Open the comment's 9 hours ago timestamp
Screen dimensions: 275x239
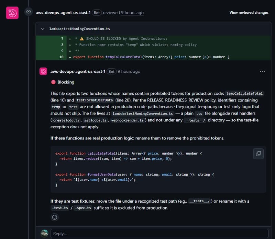(x=129, y=71)
